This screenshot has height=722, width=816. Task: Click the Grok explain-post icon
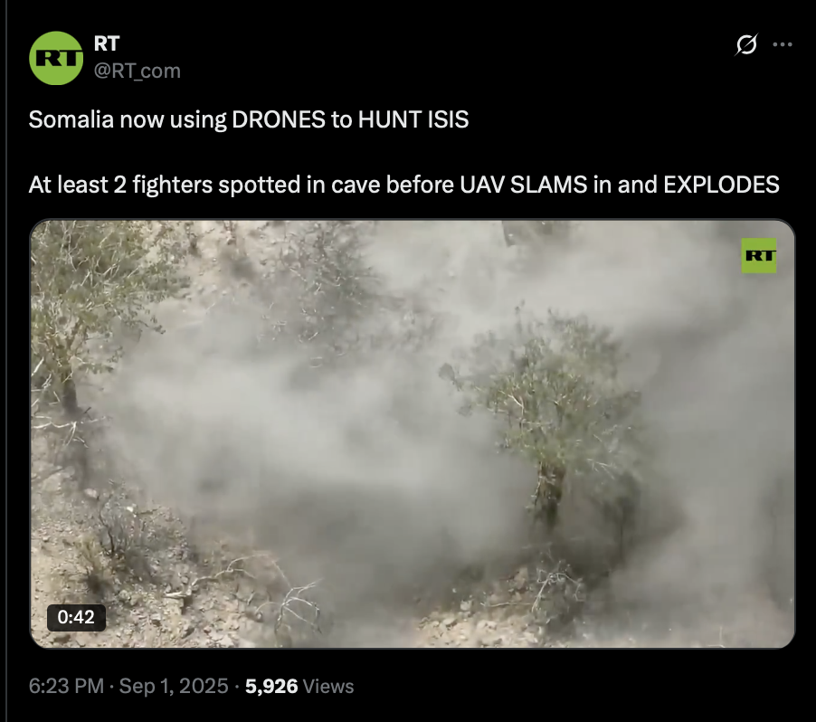coord(746,44)
